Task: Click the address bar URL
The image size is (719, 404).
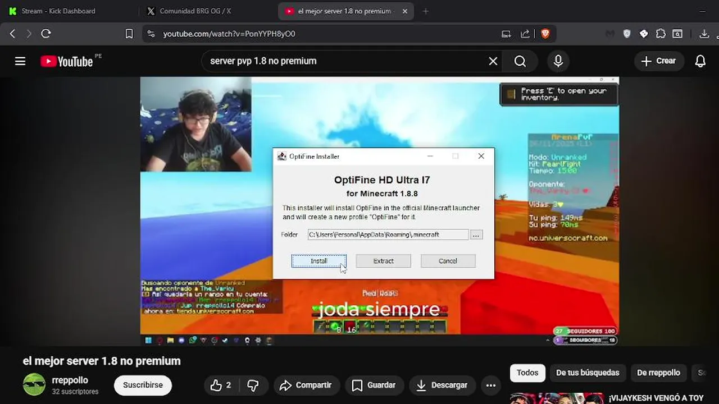Action: [229, 34]
